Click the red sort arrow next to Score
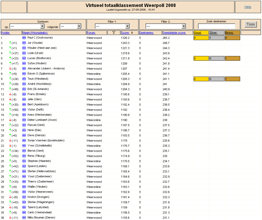Screen dimensions: 262x220 (132, 33)
